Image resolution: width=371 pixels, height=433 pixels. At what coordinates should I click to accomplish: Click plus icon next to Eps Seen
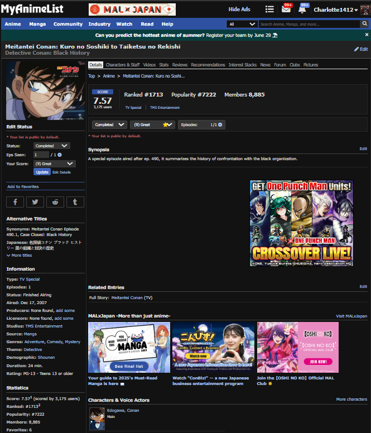[60, 155]
